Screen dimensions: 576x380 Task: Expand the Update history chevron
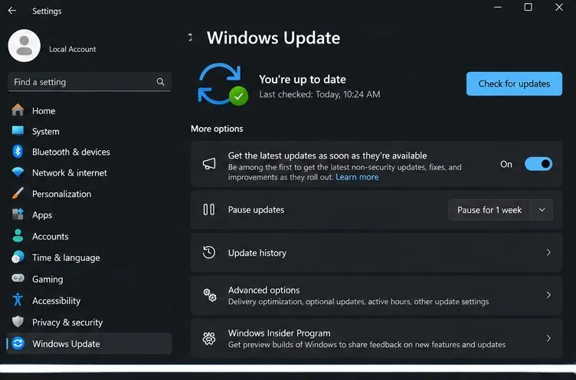point(548,253)
